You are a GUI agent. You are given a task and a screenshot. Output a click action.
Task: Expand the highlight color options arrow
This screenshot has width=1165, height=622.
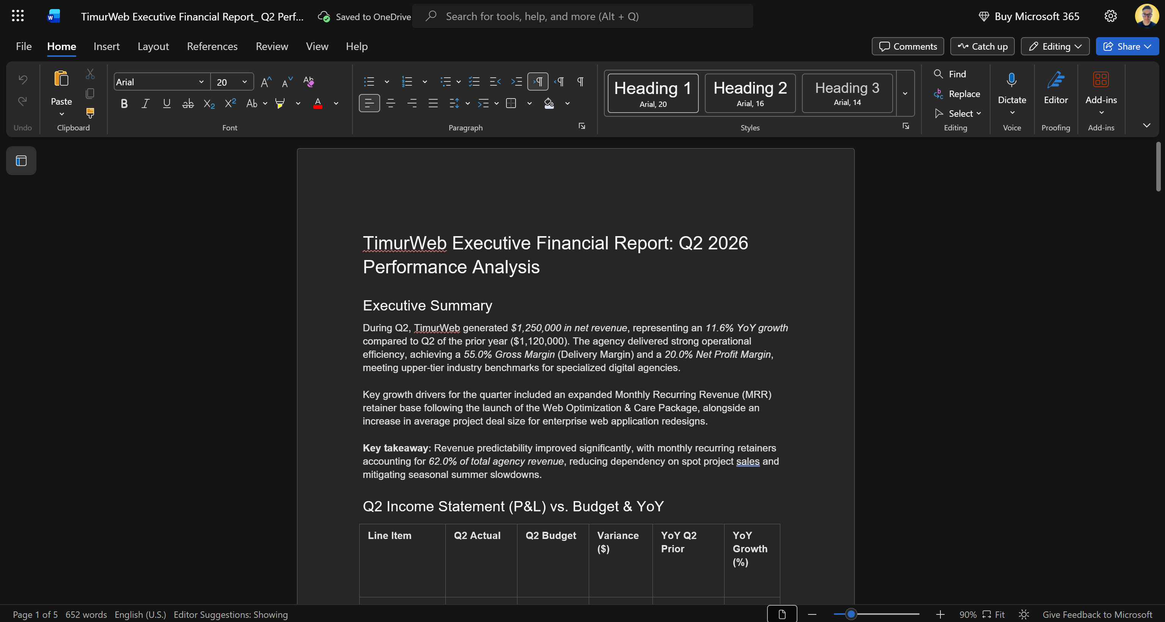click(x=298, y=103)
